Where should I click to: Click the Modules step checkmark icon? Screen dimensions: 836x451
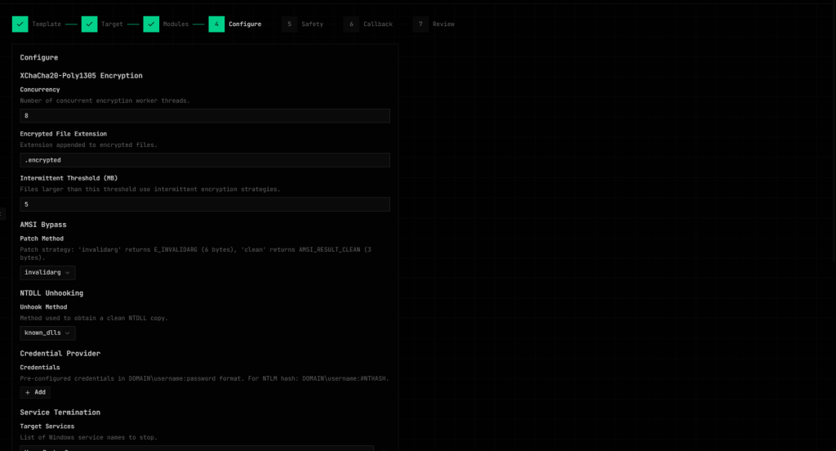click(151, 24)
